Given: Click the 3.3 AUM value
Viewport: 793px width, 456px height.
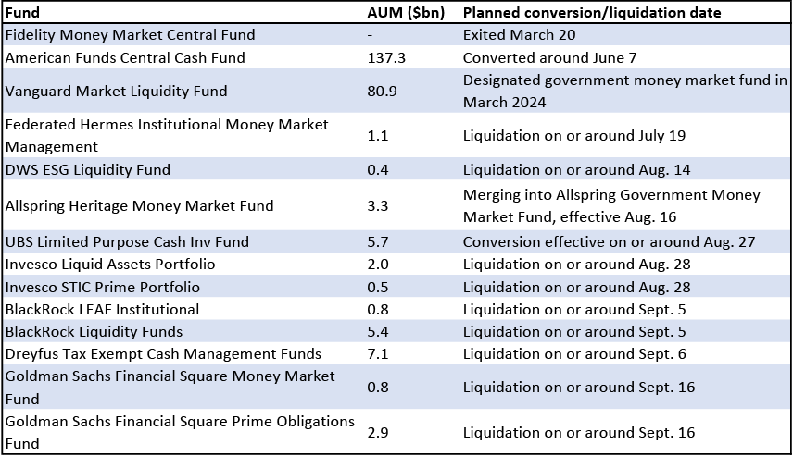Looking at the screenshot, I should tap(378, 205).
